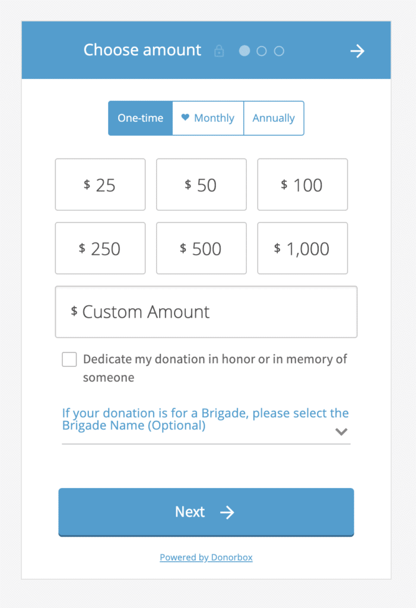The height and width of the screenshot is (608, 416).
Task: Click the Custom Amount input field
Action: [x=206, y=312]
